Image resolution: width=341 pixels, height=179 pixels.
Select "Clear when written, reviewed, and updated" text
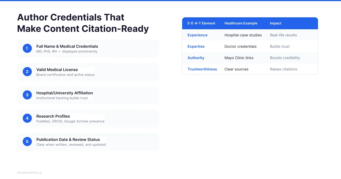(71, 145)
